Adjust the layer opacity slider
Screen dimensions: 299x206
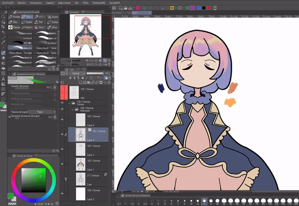click(95, 73)
